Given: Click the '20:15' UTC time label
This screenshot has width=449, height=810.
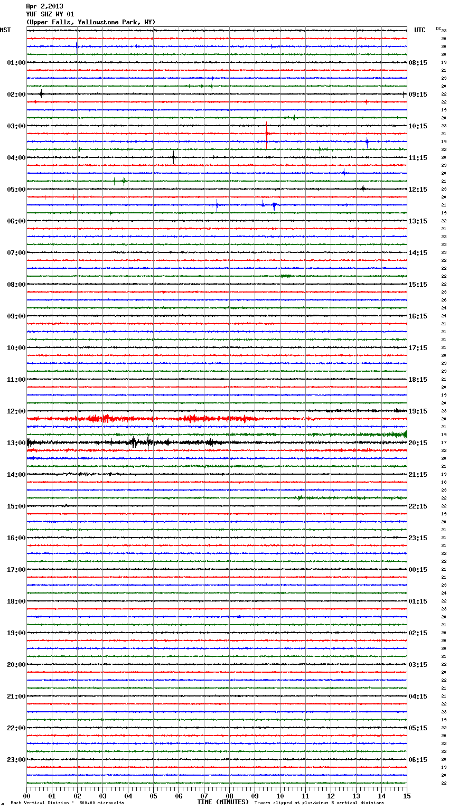Looking at the screenshot, I should click(x=418, y=443).
